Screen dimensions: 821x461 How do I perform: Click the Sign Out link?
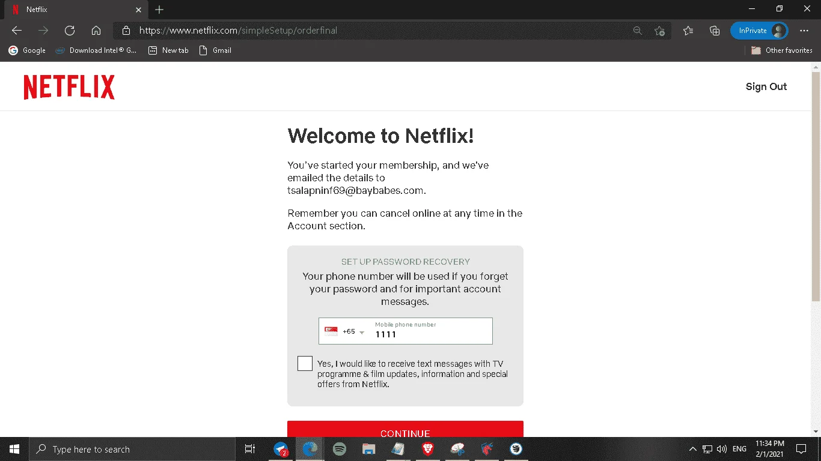coord(766,86)
